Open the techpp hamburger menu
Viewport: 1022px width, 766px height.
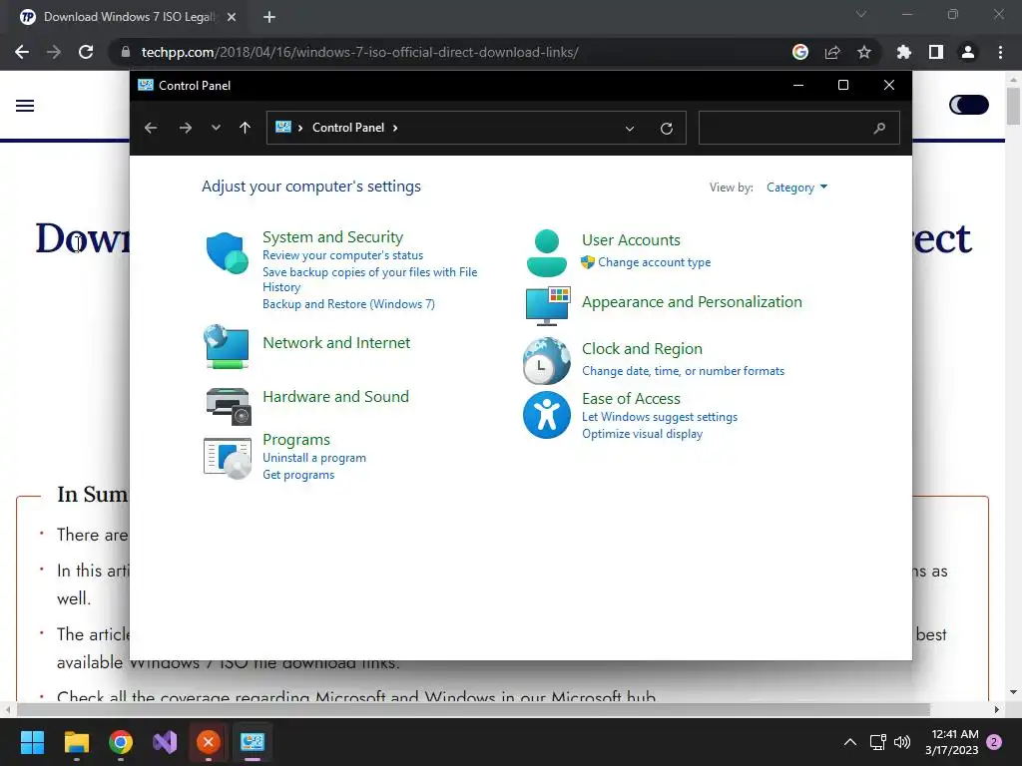[25, 106]
